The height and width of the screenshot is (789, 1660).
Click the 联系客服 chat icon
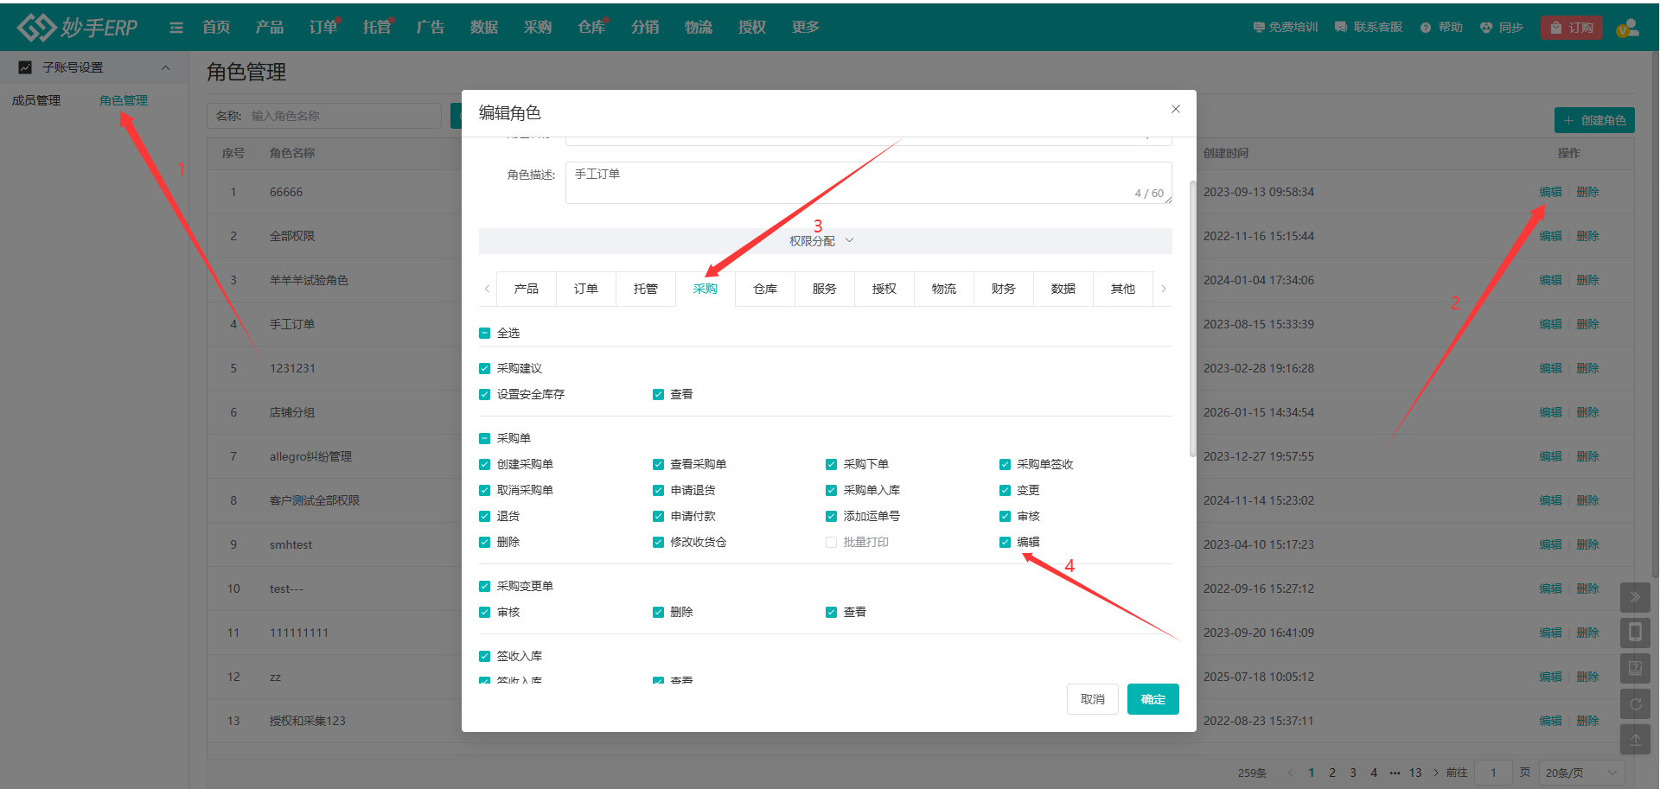pyautogui.click(x=1341, y=28)
